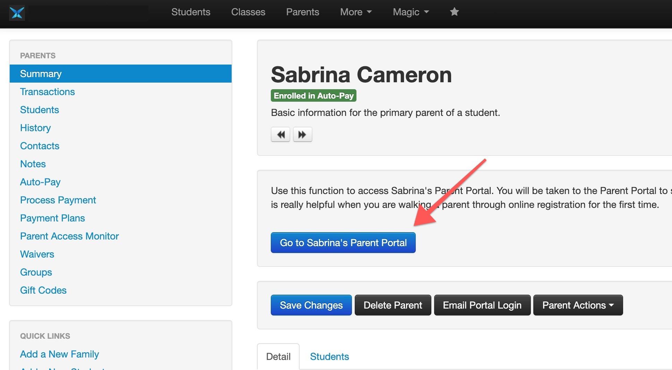Image resolution: width=672 pixels, height=370 pixels.
Task: Go to next parent with the forward arrow
Action: point(302,134)
